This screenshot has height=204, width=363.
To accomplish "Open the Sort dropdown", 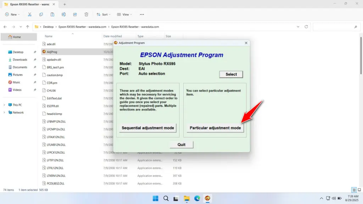I will click(x=104, y=14).
